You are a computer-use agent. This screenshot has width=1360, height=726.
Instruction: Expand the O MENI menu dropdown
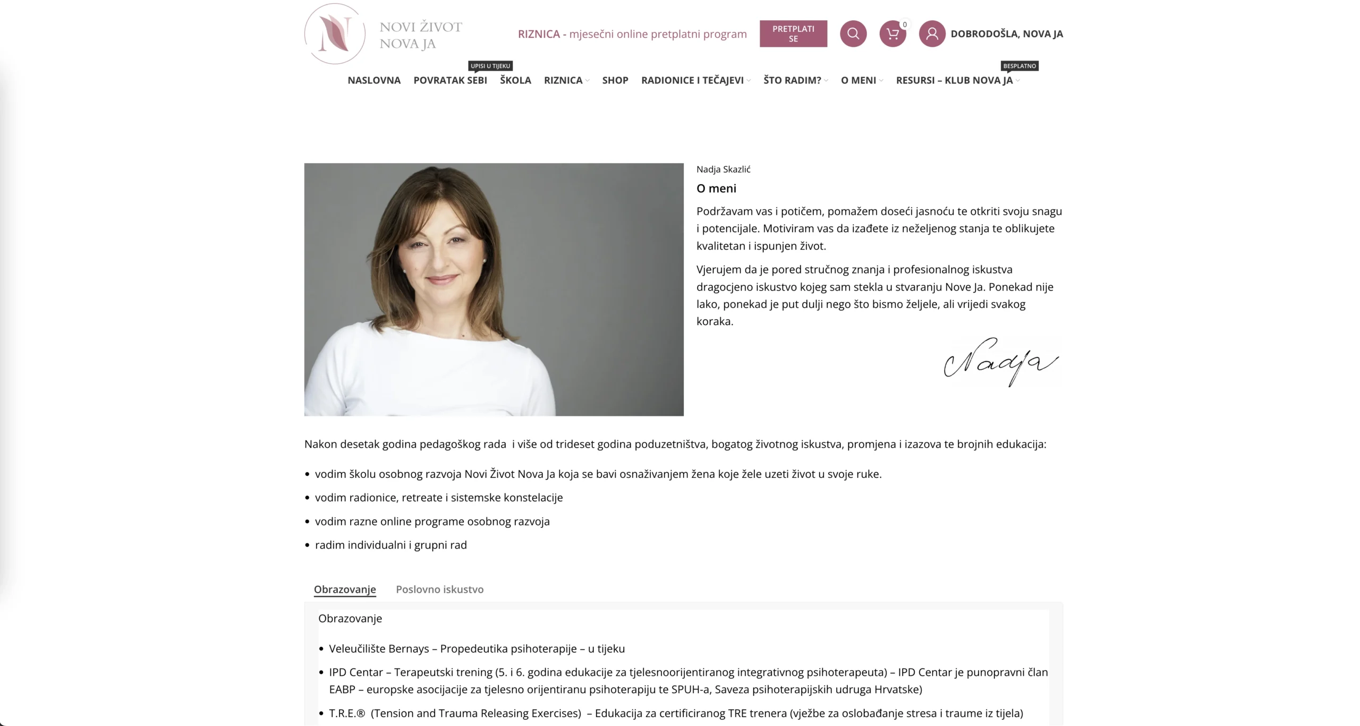click(862, 80)
